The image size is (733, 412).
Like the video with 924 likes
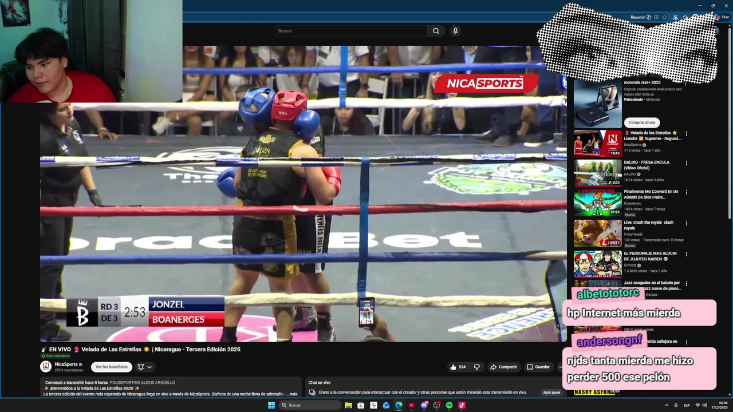(458, 367)
